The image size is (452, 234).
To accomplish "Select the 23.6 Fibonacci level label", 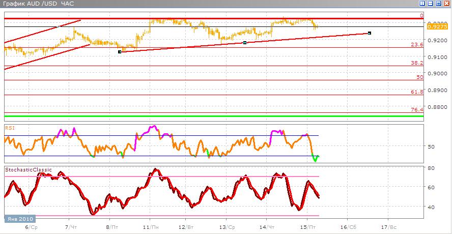I will pos(417,44).
